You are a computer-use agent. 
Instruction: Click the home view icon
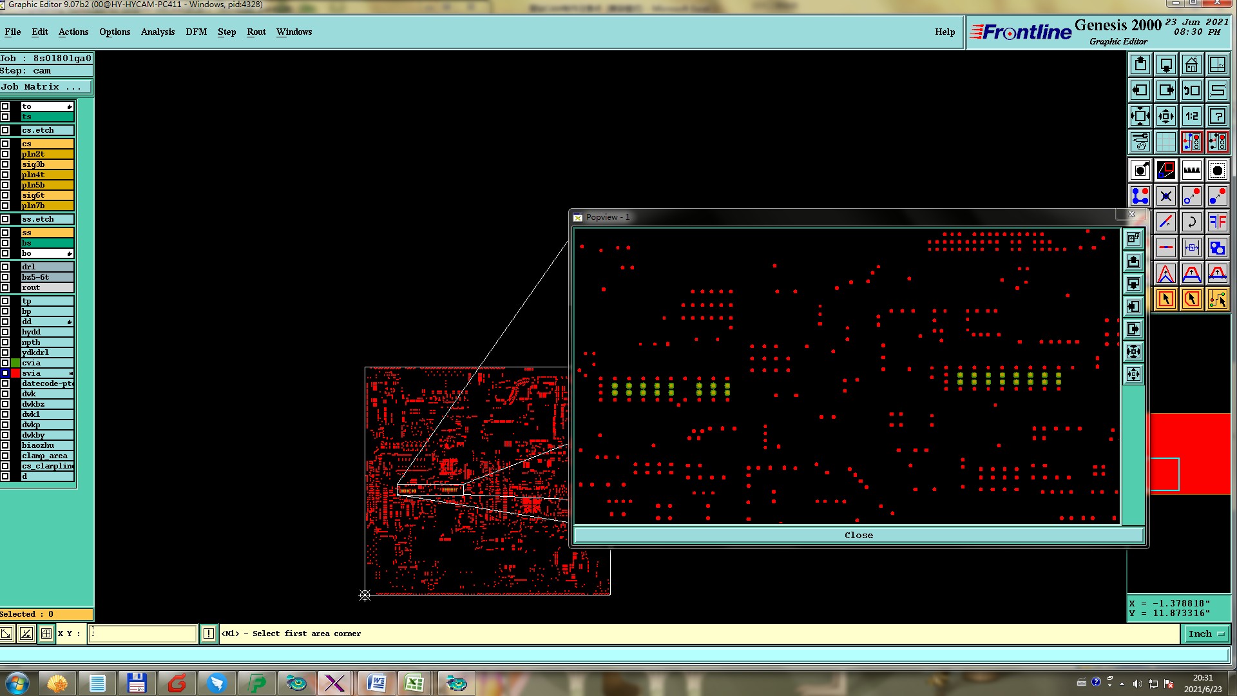click(x=1191, y=64)
